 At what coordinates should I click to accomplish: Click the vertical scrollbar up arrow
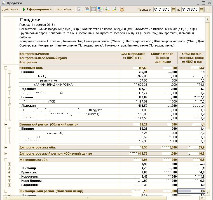(x=207, y=20)
